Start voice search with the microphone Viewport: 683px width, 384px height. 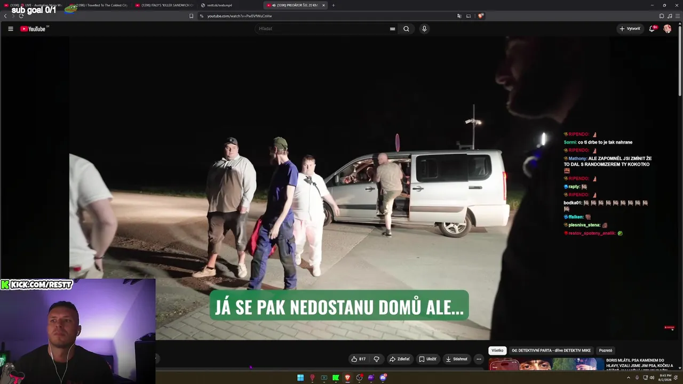click(424, 29)
